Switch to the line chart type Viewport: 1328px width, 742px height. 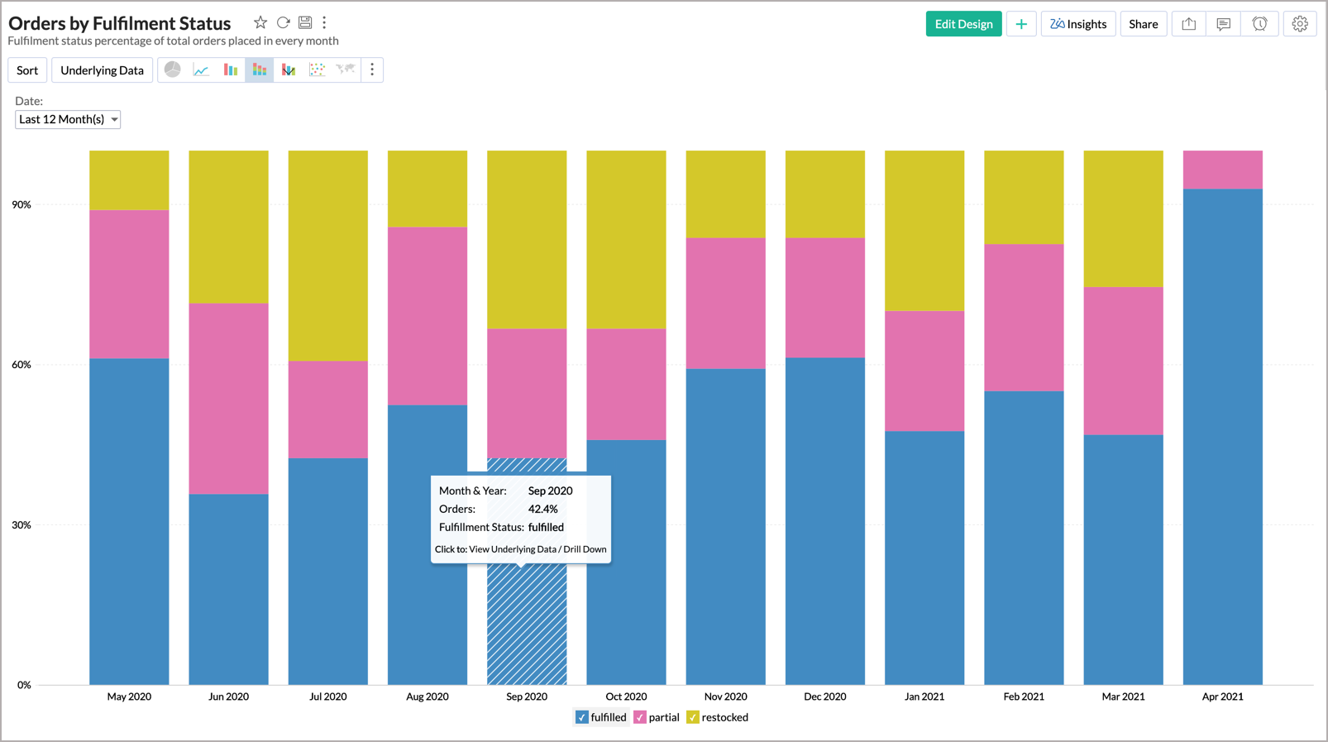click(201, 70)
